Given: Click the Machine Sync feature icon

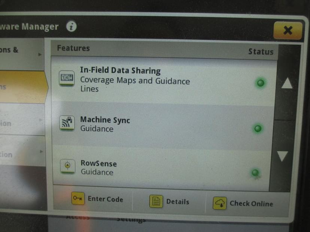Looking at the screenshot, I should [67, 124].
